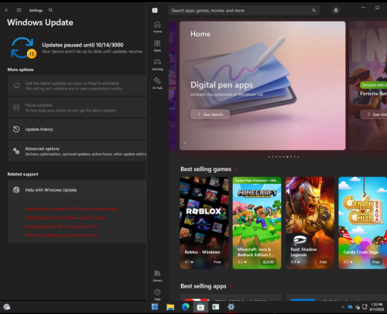The width and height of the screenshot is (387, 314).
Task: Open Help in Store sidebar
Action: (x=157, y=295)
